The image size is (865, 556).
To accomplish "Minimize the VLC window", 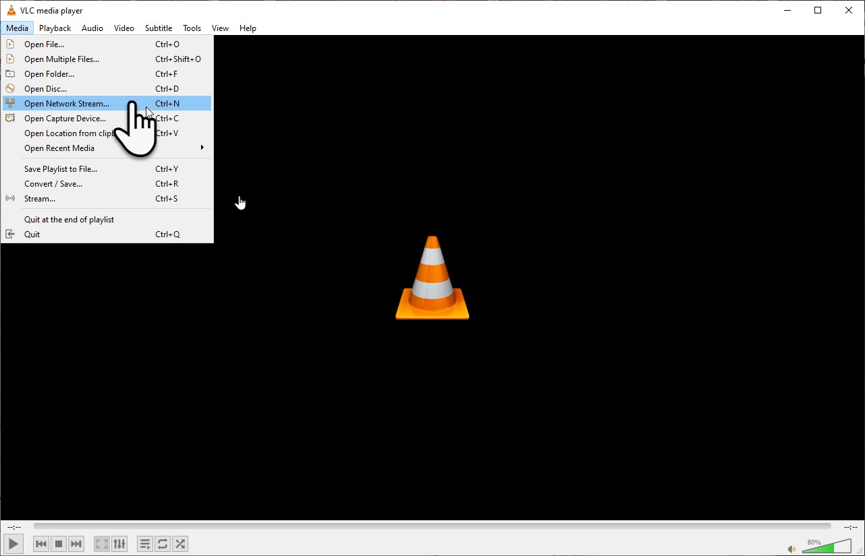I will point(787,10).
